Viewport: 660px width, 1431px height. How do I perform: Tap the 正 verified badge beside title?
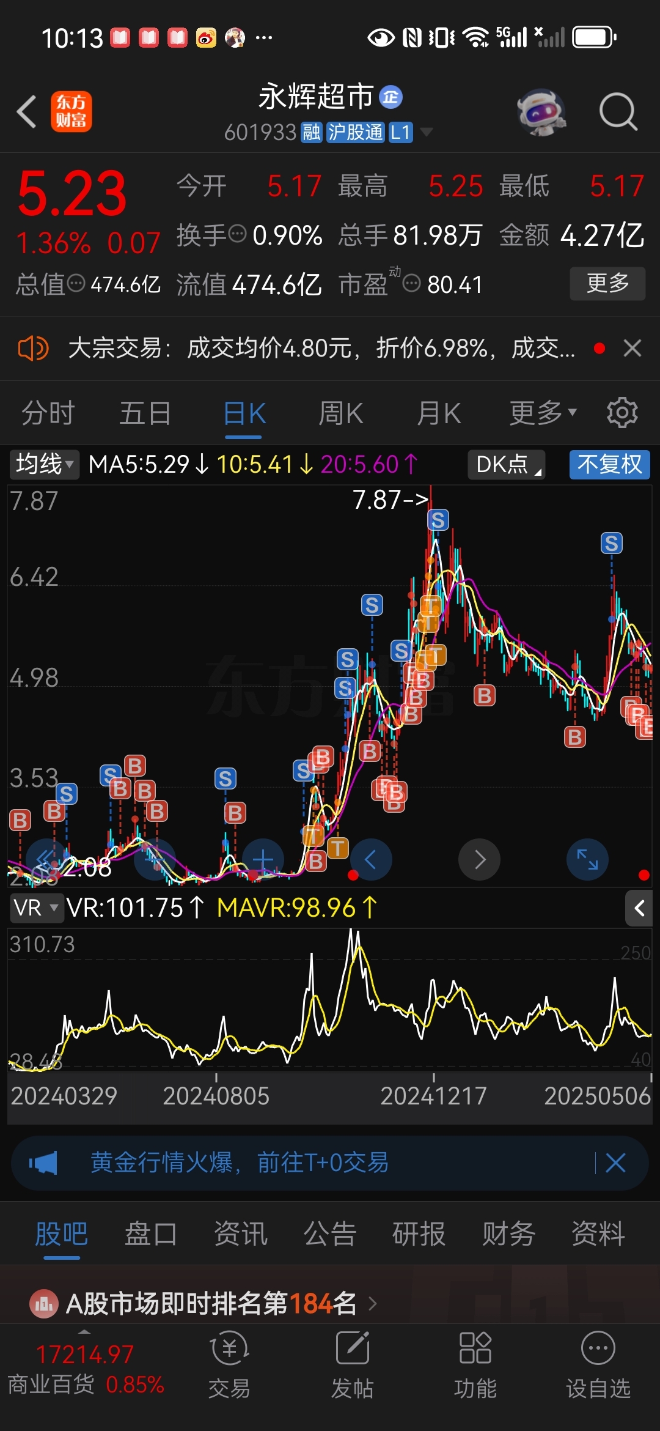[x=391, y=97]
